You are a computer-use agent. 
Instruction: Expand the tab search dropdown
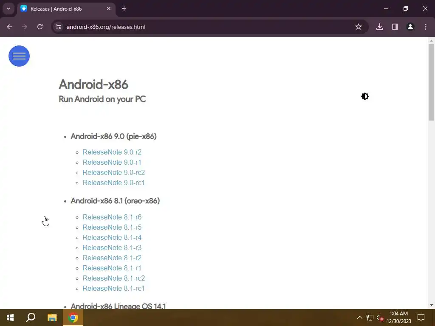tap(8, 8)
